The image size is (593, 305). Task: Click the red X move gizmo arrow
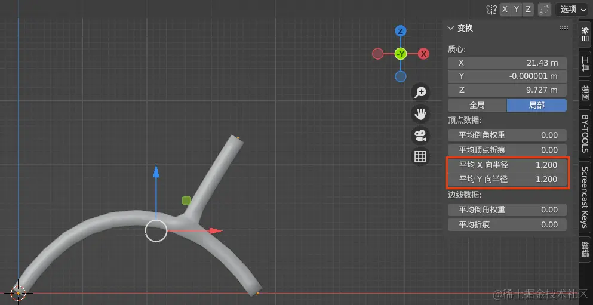point(216,230)
